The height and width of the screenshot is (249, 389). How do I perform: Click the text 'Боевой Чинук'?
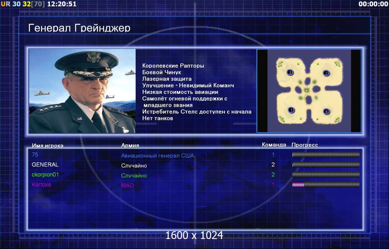point(162,72)
